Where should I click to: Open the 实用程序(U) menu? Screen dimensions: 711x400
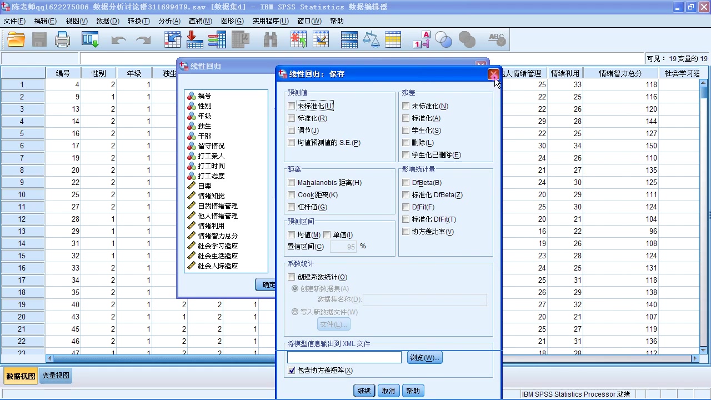[271, 21]
